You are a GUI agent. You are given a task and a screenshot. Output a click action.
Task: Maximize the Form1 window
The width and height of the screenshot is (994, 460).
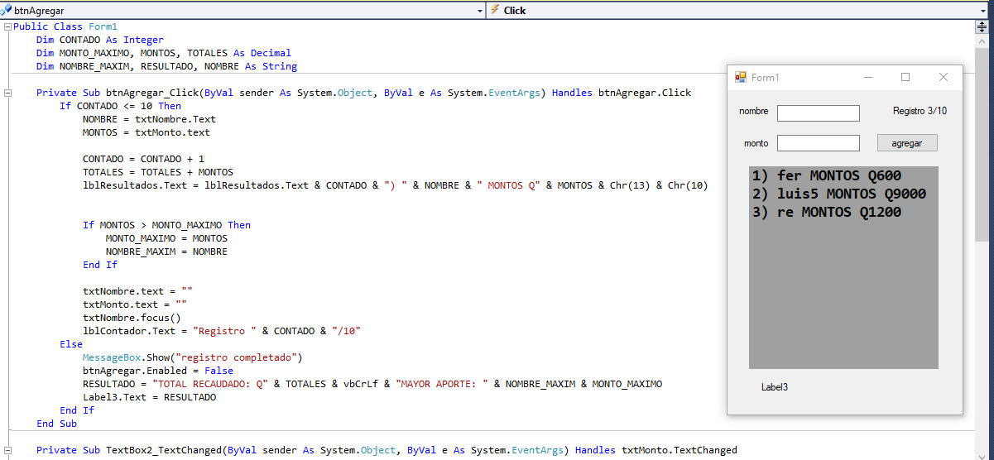(905, 77)
